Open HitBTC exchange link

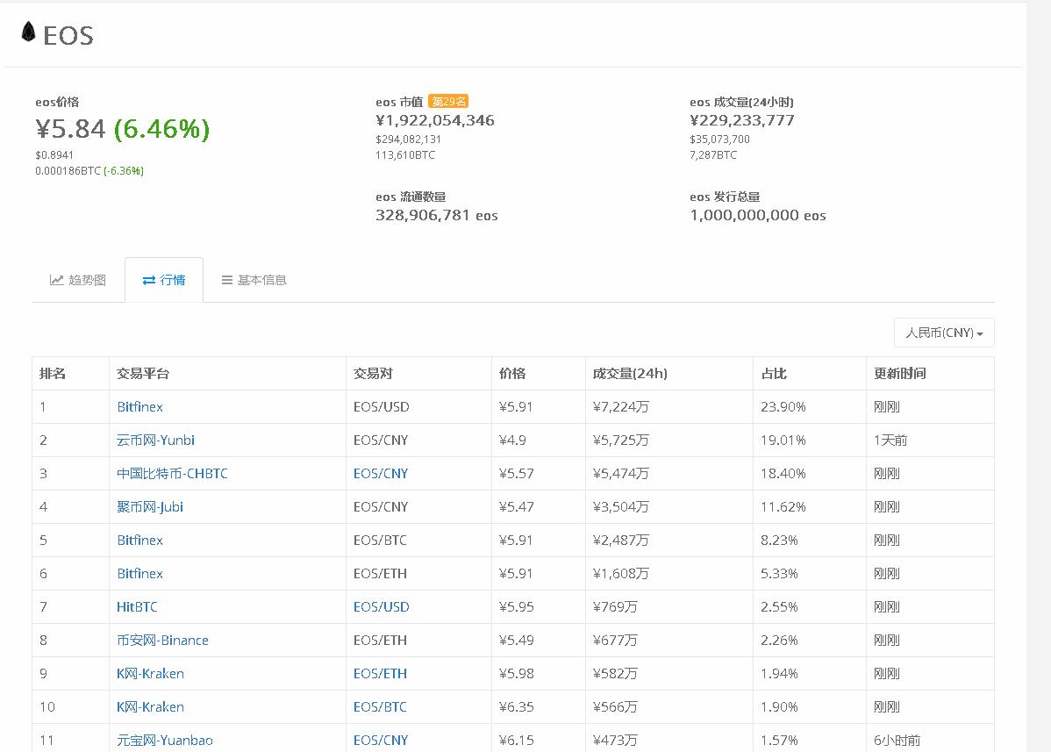[x=137, y=607]
